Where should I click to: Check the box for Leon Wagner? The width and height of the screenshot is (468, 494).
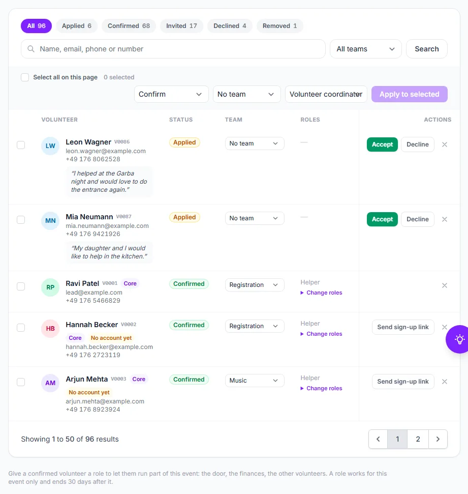pos(21,145)
